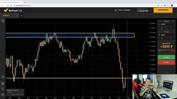
Task: Expand the real account balance dropdown
Action: tap(151, 10)
